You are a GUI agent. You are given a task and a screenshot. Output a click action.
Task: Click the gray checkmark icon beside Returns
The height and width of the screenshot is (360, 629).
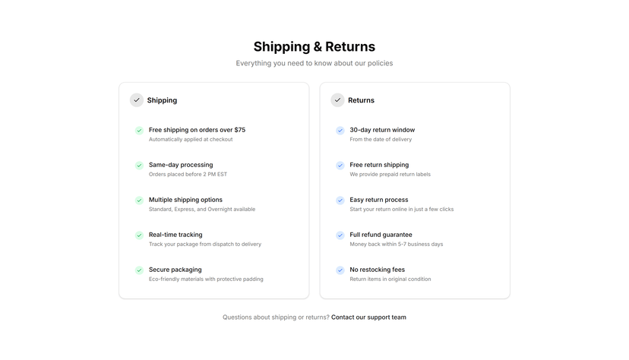pyautogui.click(x=337, y=100)
